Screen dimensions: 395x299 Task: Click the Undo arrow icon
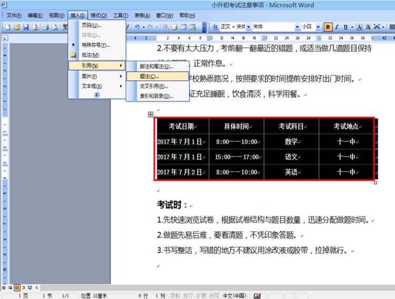137,27
